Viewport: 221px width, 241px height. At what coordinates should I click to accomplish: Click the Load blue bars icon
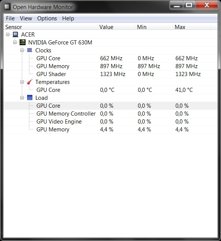(x=30, y=98)
